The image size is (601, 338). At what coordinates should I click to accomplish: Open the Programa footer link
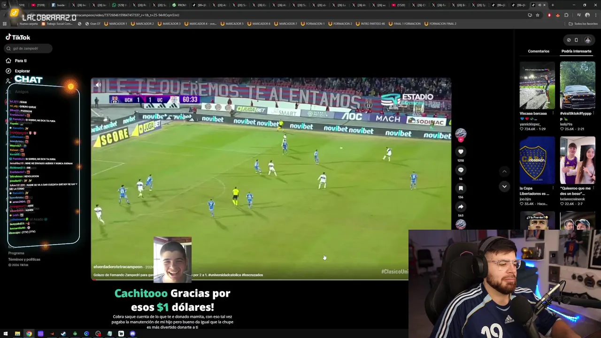16,253
